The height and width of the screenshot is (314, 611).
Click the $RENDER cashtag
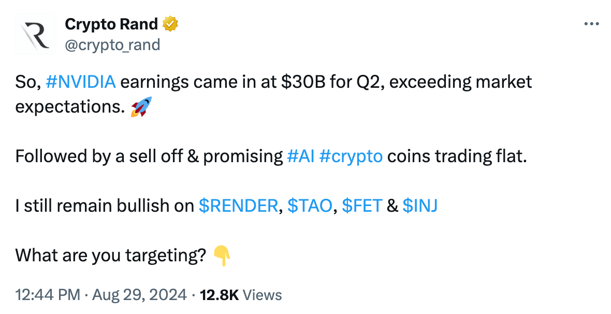238,206
